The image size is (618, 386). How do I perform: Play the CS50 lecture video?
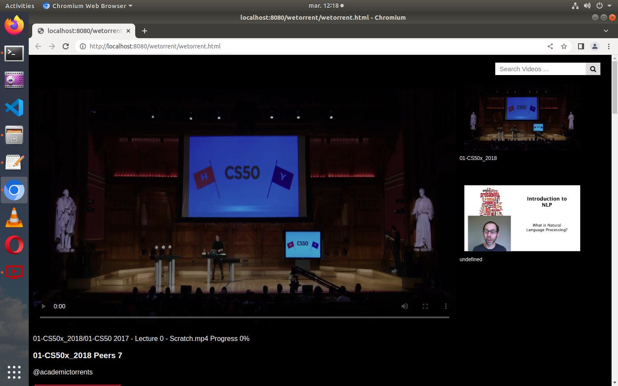pyautogui.click(x=43, y=306)
